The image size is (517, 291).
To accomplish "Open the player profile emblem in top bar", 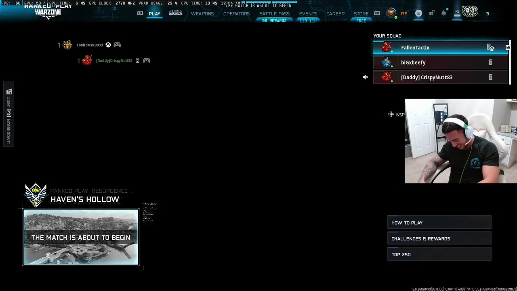I will (x=470, y=12).
